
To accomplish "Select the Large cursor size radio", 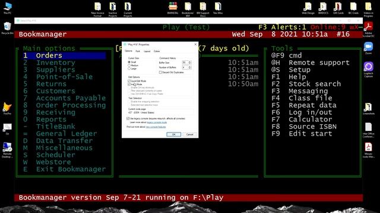I will coord(129,69).
